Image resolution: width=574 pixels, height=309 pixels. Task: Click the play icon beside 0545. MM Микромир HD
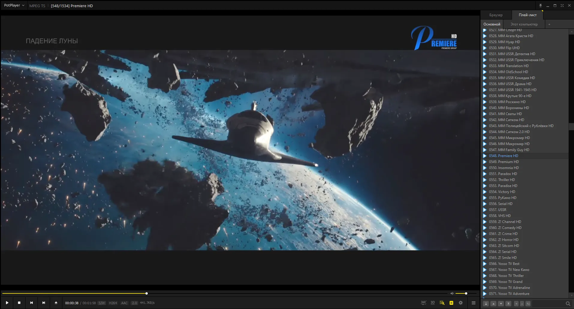click(x=485, y=138)
